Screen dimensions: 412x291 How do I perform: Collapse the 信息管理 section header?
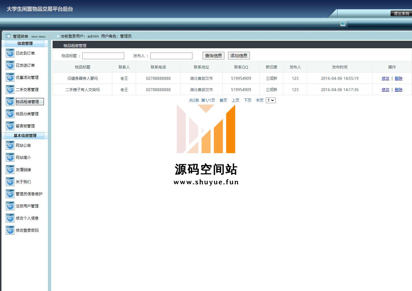[25, 43]
